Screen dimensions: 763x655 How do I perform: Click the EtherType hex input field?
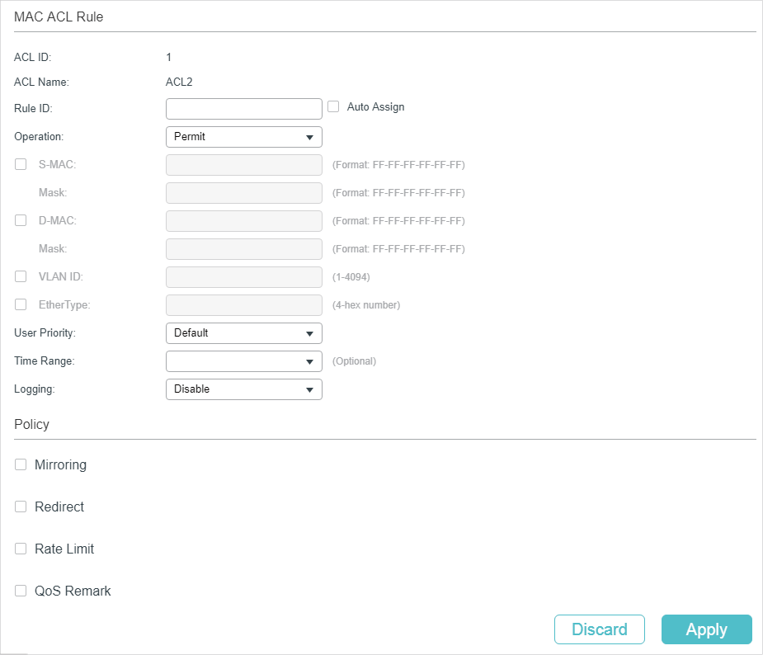(243, 305)
